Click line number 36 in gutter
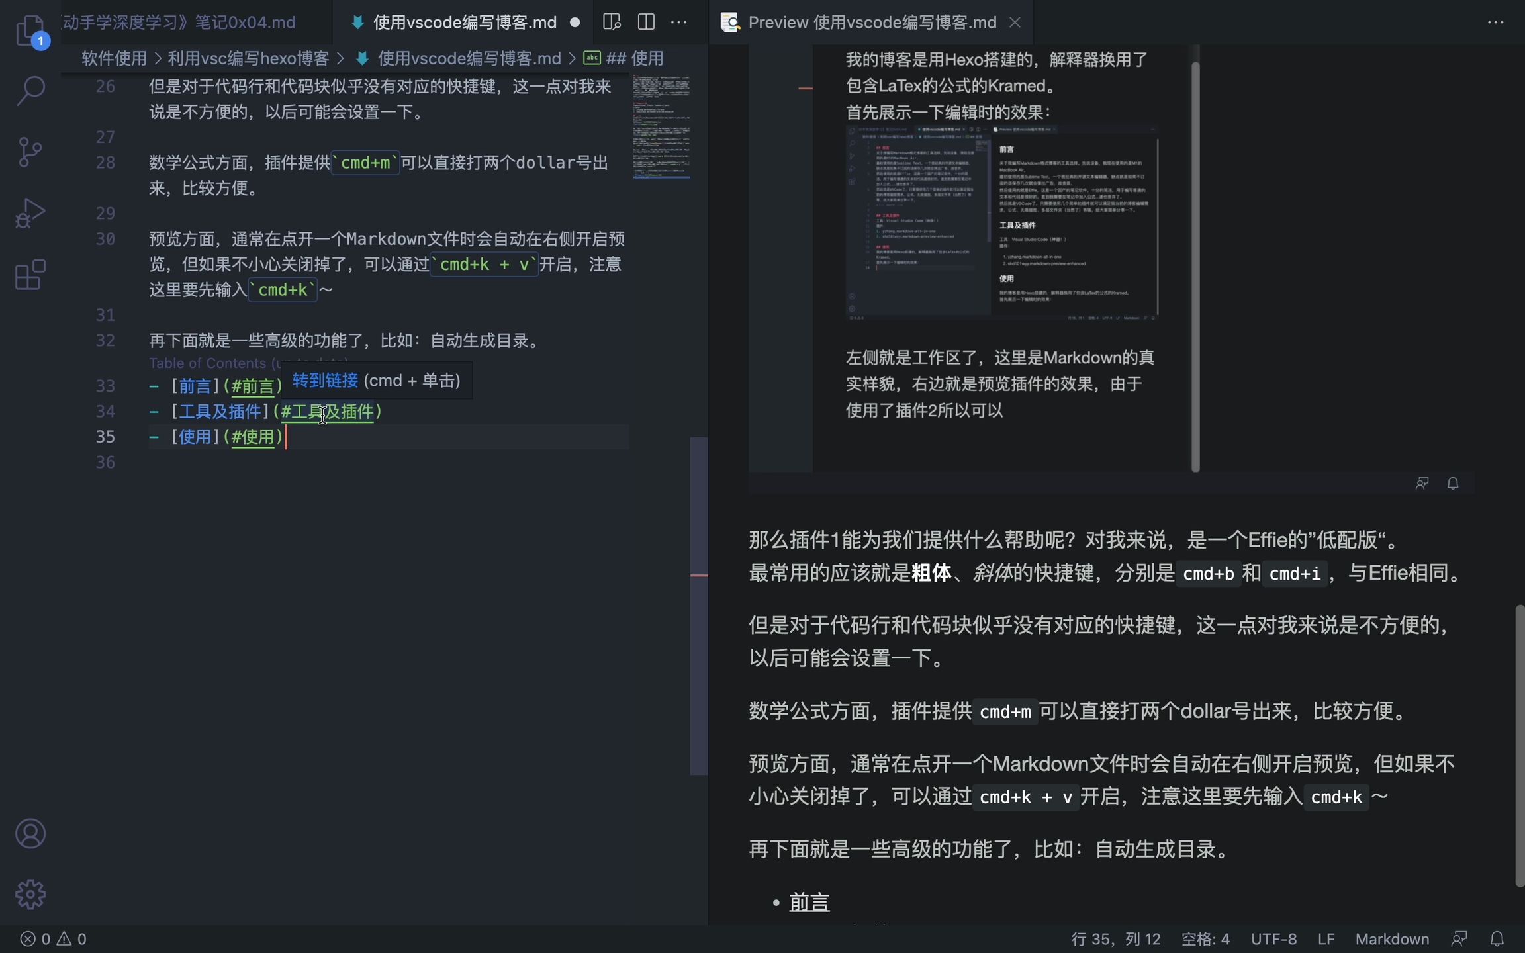This screenshot has height=953, width=1525. coord(105,462)
